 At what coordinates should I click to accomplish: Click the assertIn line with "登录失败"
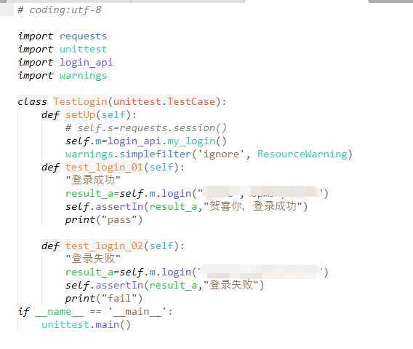click(164, 285)
